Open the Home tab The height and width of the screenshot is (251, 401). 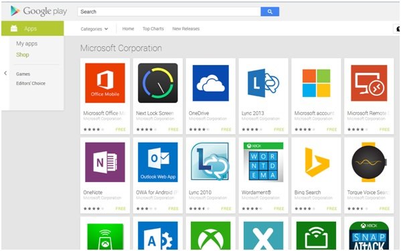128,29
